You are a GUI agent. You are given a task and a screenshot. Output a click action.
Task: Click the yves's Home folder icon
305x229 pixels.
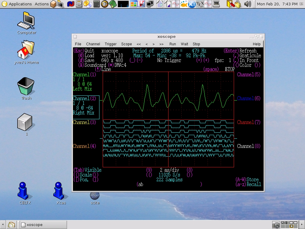(x=26, y=50)
